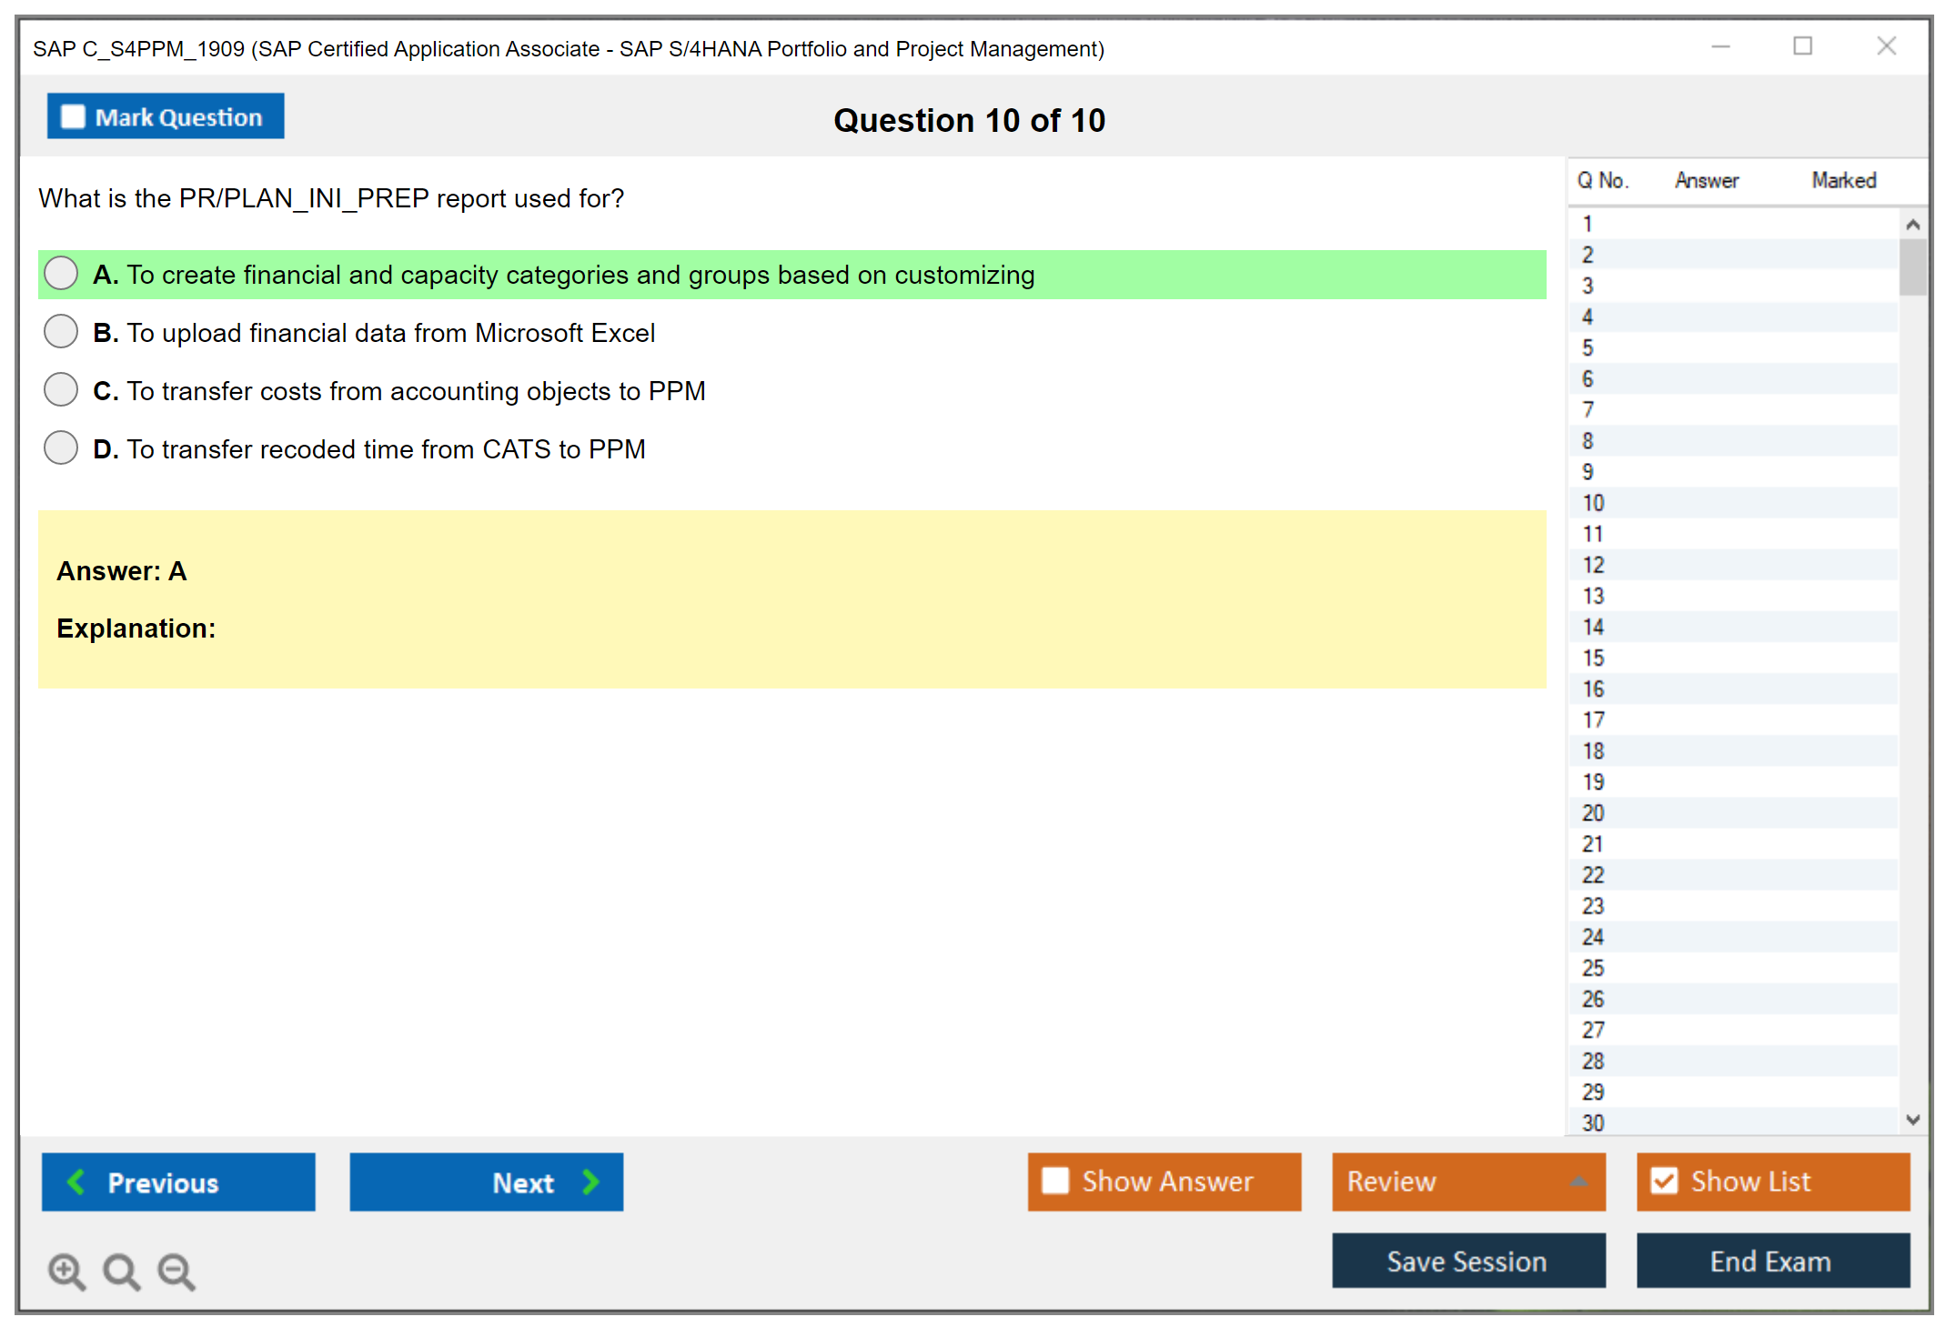
Task: Click the Next green right arrow
Action: [x=591, y=1181]
